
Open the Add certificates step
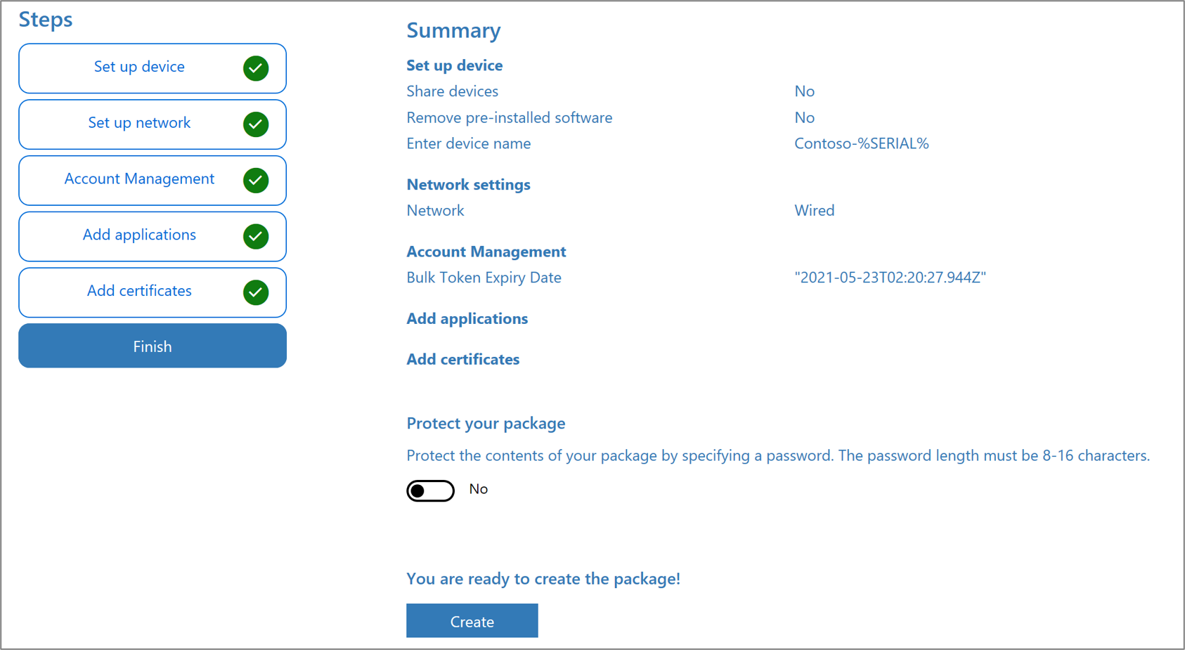coord(139,290)
